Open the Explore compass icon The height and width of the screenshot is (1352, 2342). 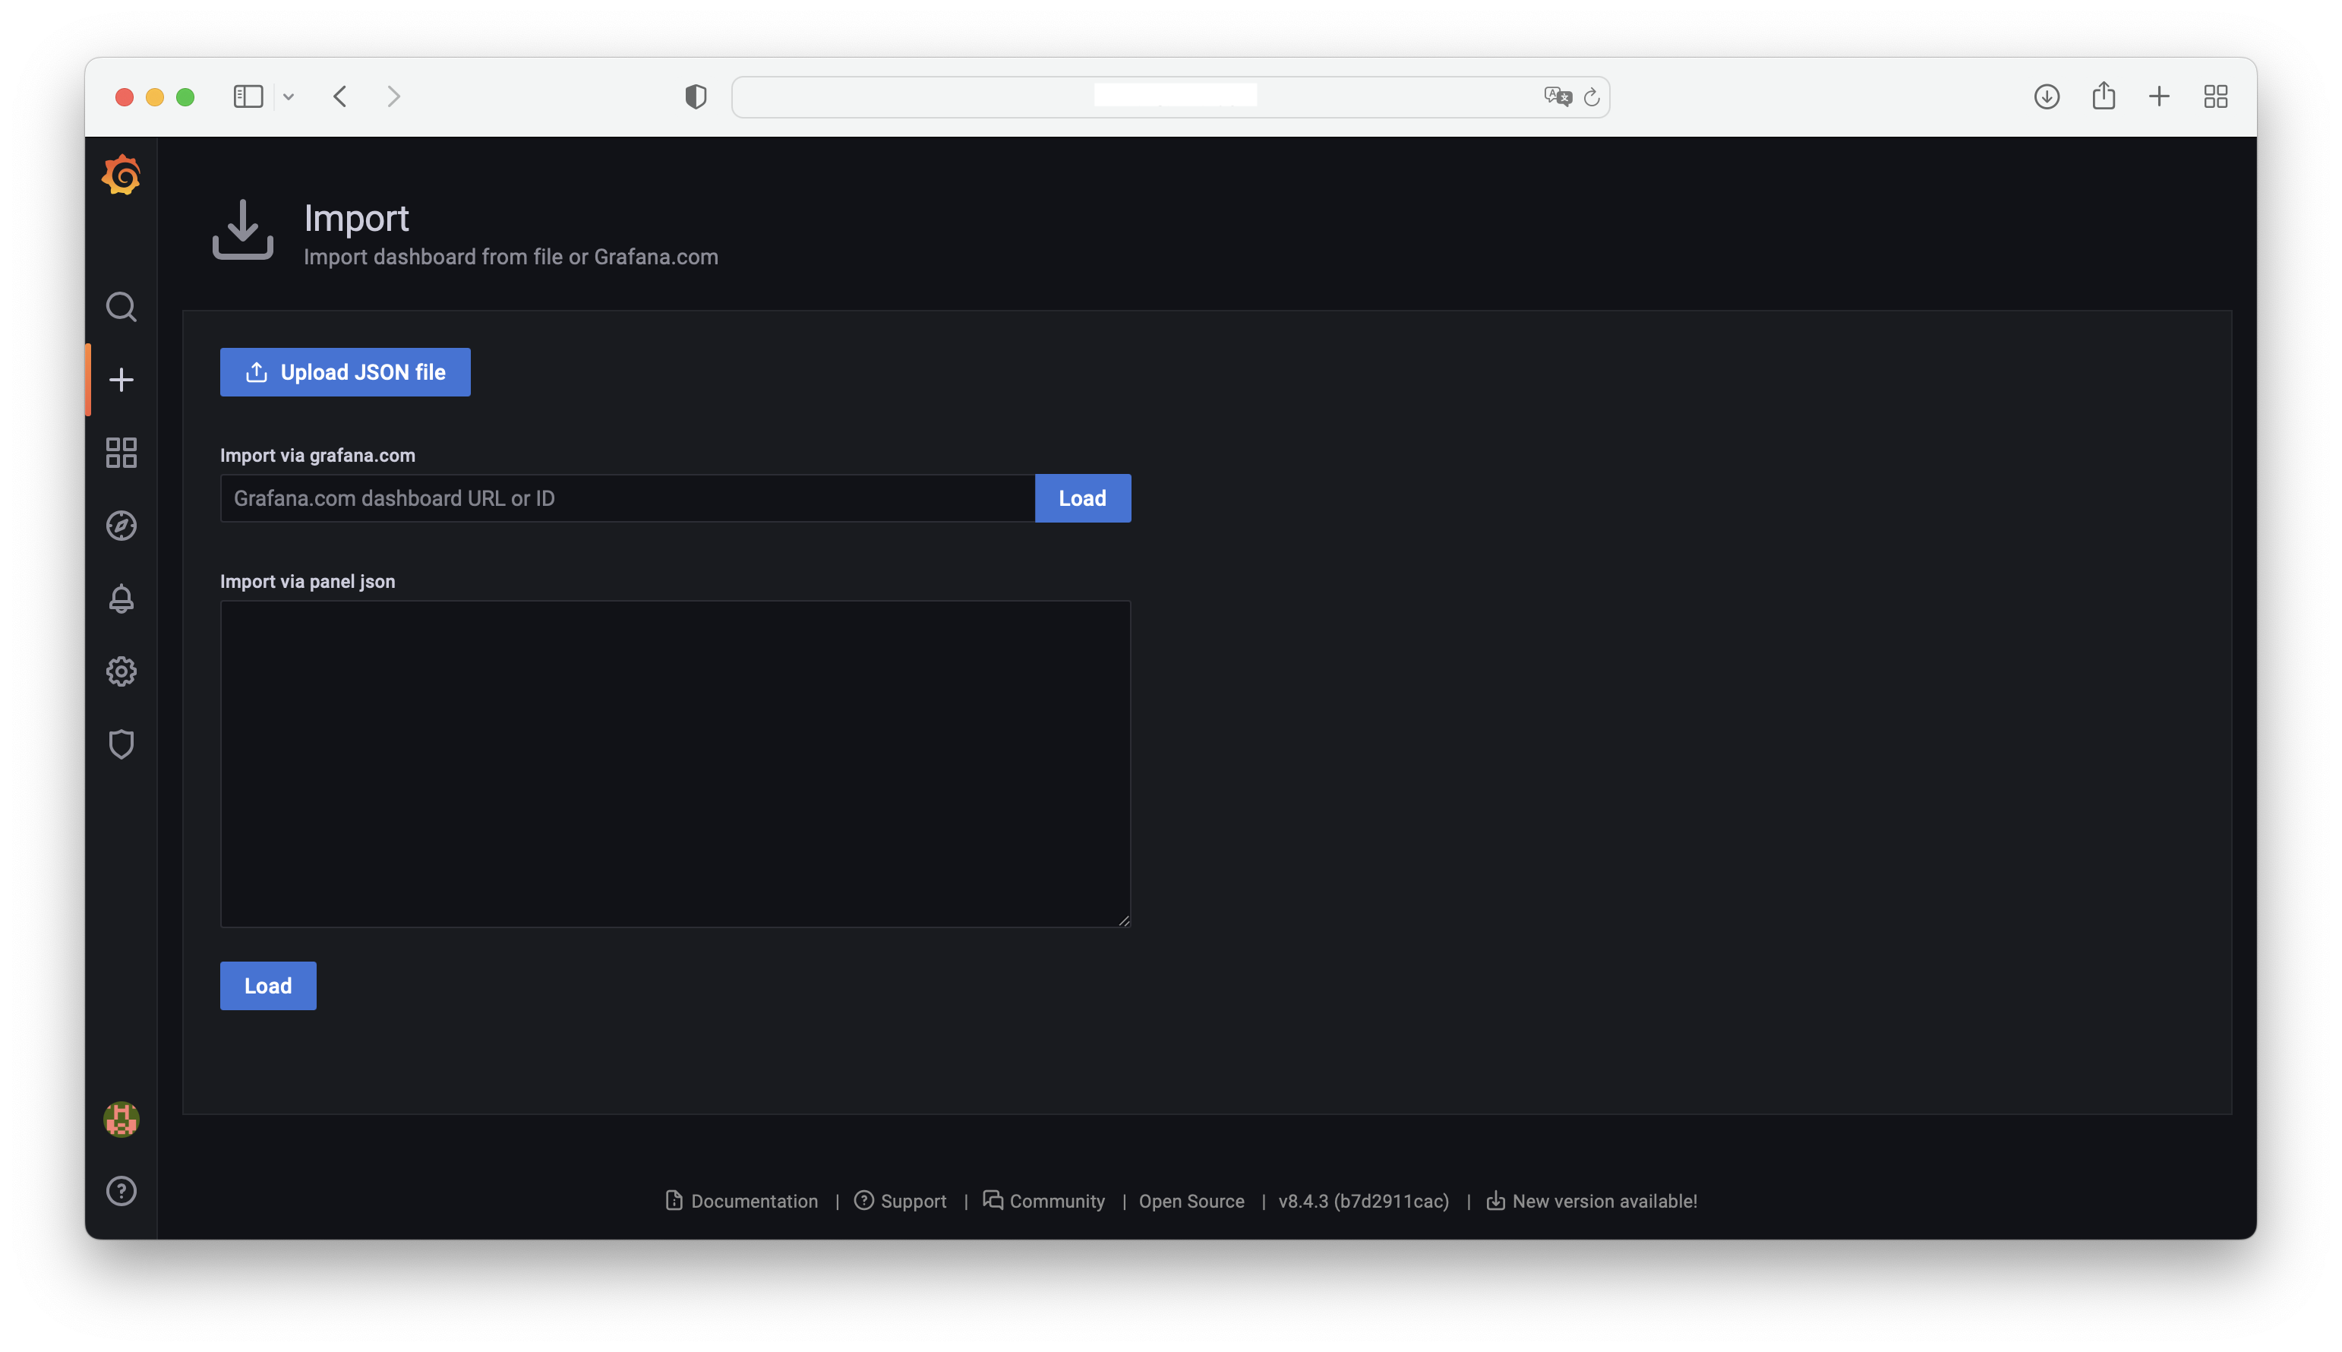(121, 526)
